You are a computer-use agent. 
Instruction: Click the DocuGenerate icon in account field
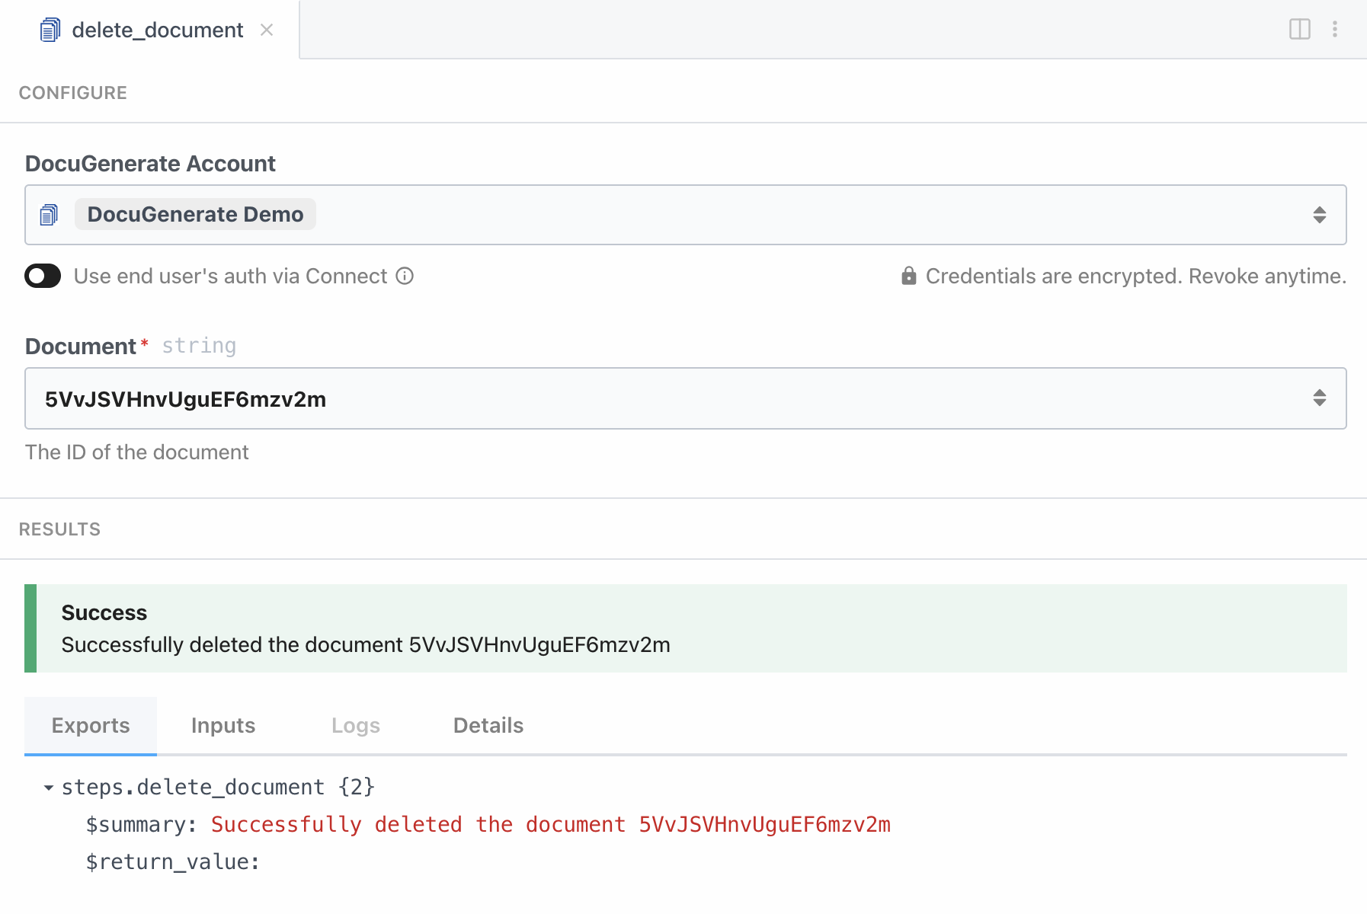(50, 215)
